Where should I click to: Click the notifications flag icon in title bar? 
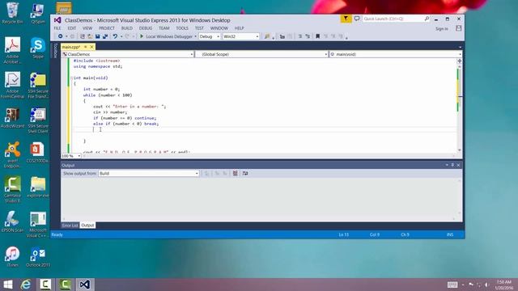pyautogui.click(x=346, y=19)
